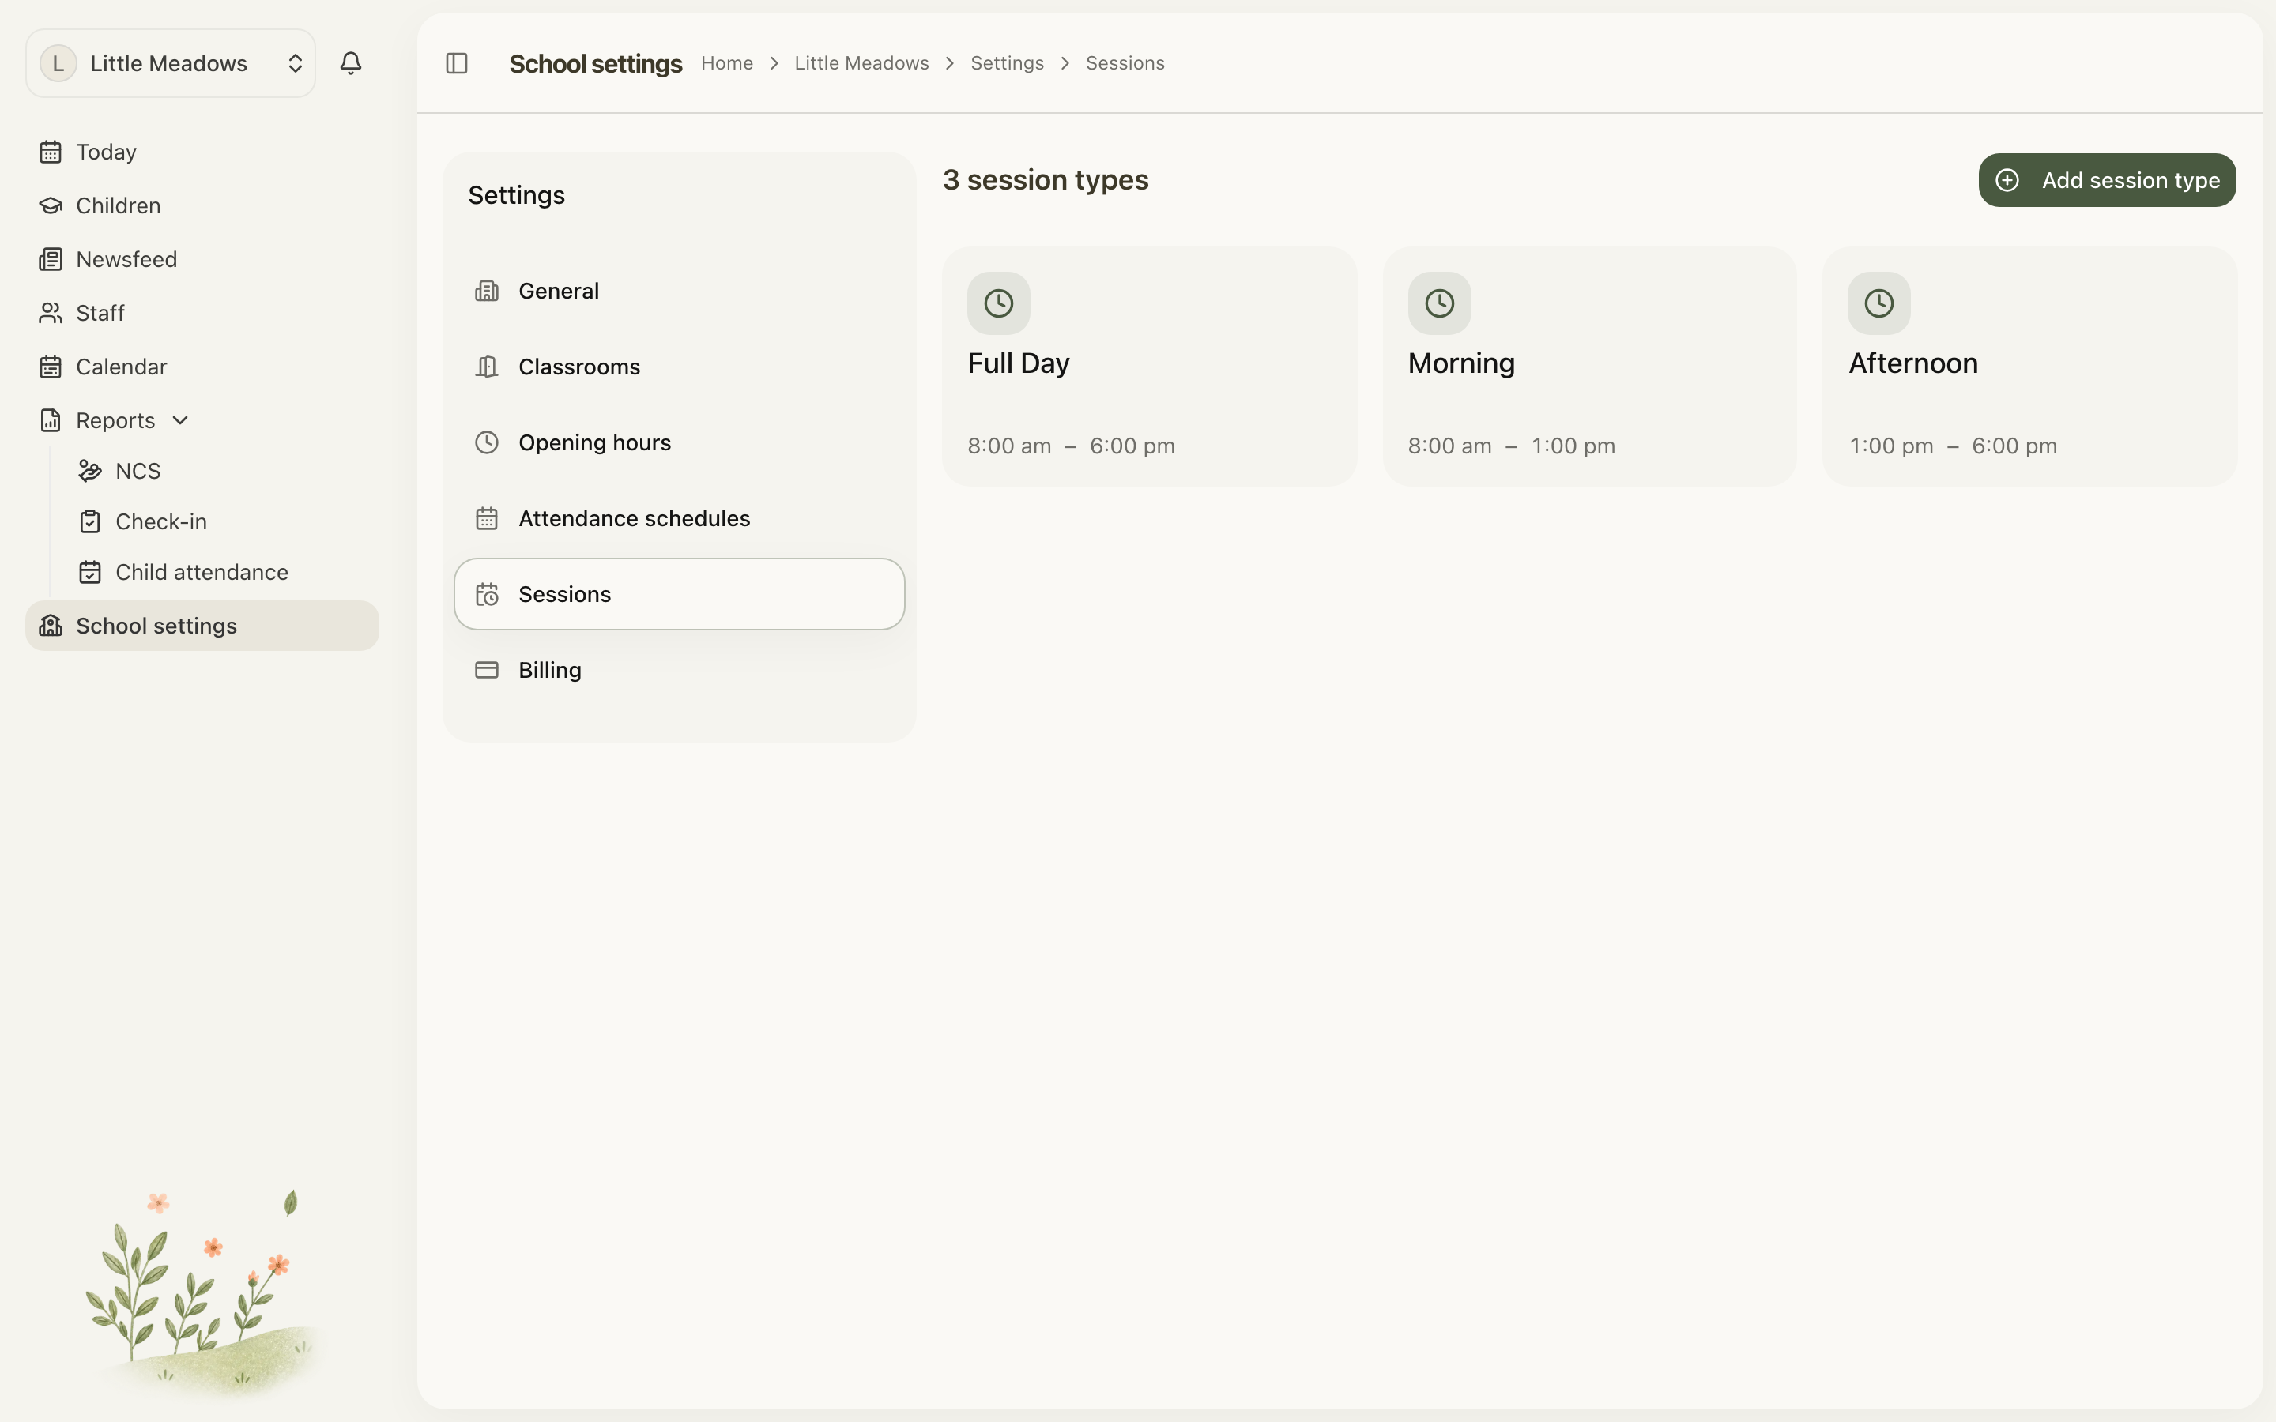2276x1422 pixels.
Task: Click the Sessions calendar-clock icon
Action: coord(486,594)
